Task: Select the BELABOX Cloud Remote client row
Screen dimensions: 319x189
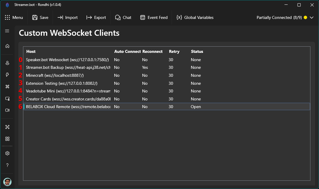Action: tap(118, 106)
